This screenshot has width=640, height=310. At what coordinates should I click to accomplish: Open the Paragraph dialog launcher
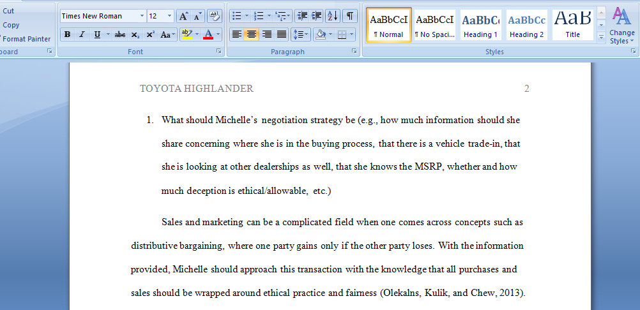pos(354,51)
